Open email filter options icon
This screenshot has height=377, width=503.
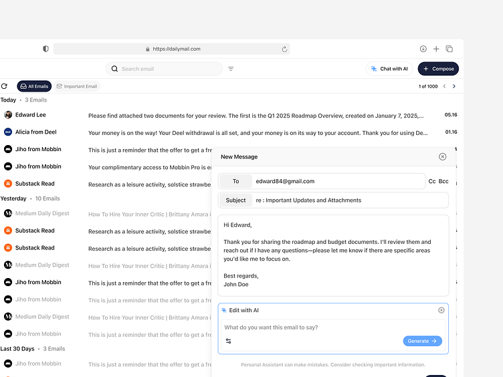tap(231, 69)
